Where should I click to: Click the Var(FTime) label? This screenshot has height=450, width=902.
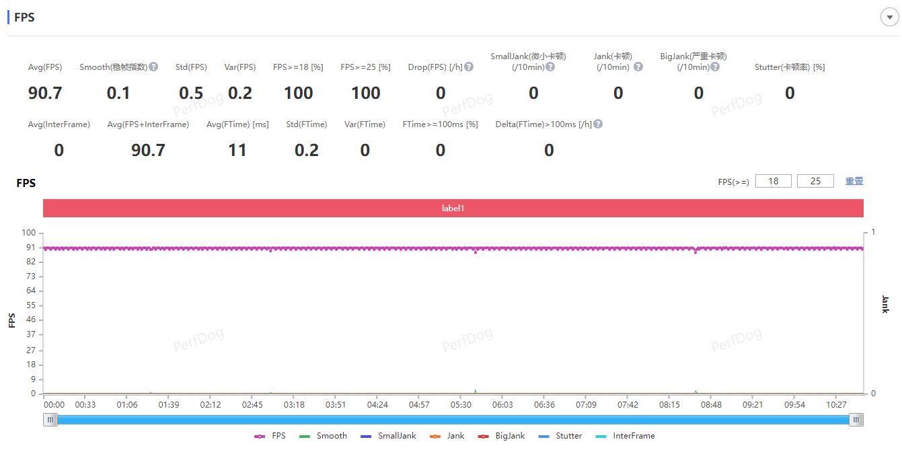point(365,124)
